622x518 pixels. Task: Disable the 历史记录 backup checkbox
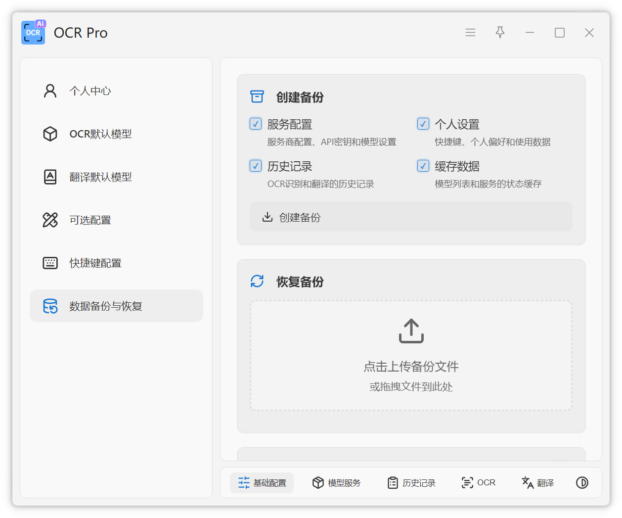click(256, 166)
